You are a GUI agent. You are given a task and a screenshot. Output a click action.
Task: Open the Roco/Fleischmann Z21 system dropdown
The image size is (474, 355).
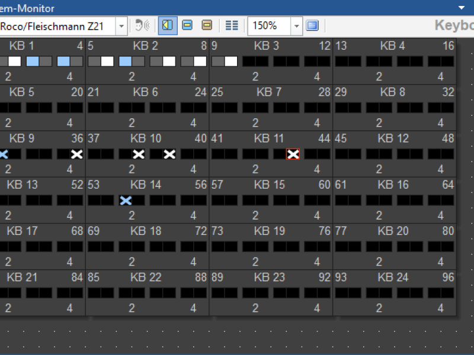pos(121,26)
